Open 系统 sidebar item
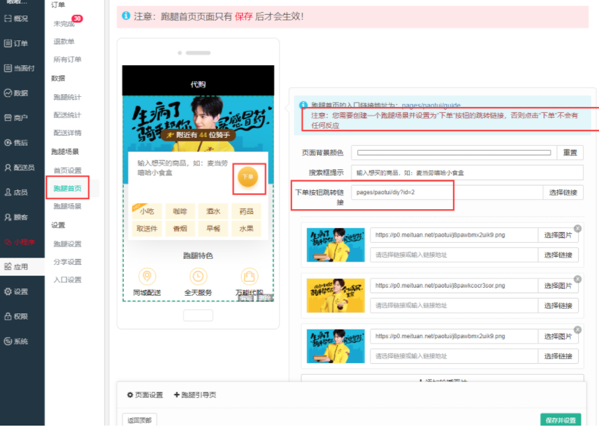The width and height of the screenshot is (599, 429). [x=16, y=341]
